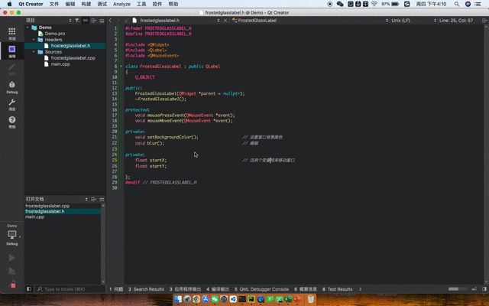Click the filter tree icon in Projects panel
Image resolution: width=489 pixels, height=306 pixels.
[x=76, y=21]
